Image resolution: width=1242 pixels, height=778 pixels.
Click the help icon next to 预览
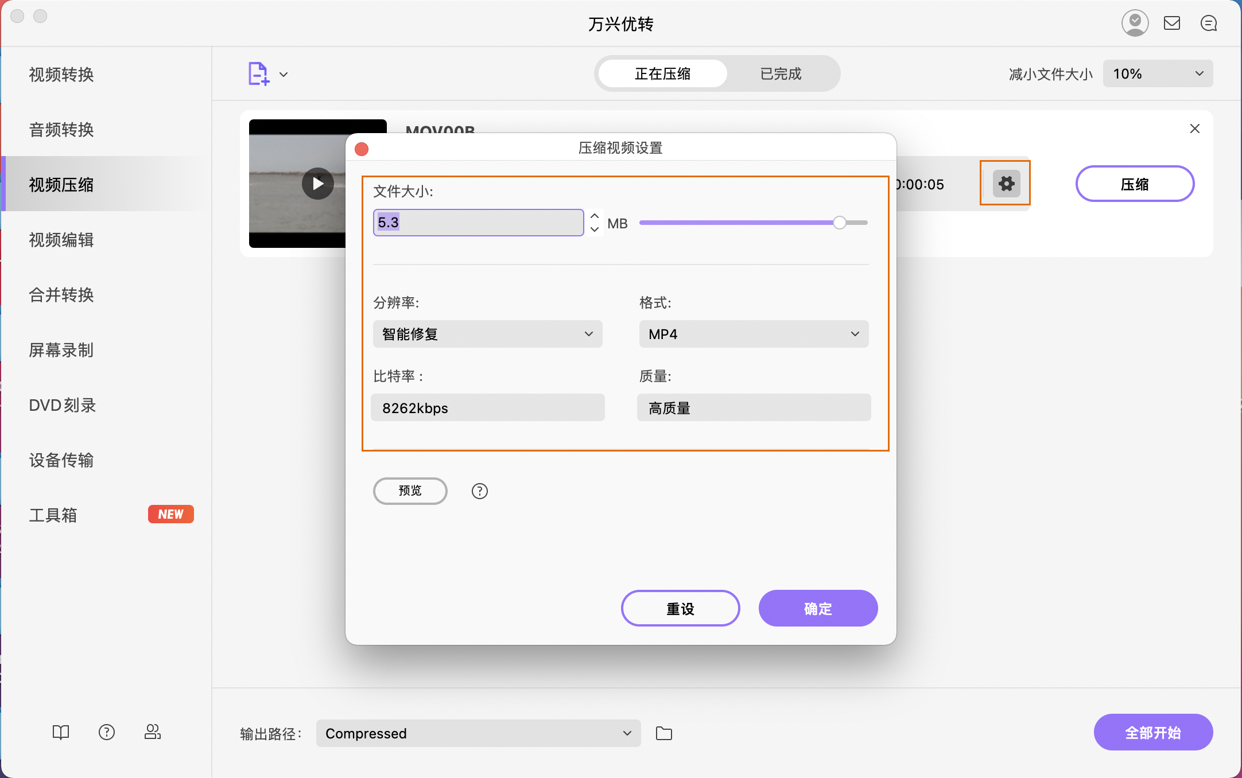[479, 491]
